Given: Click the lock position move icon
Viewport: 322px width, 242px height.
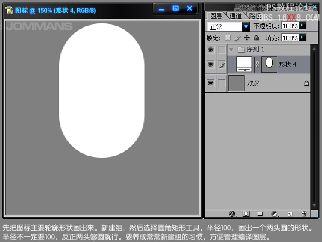Looking at the screenshot, I should (247, 38).
